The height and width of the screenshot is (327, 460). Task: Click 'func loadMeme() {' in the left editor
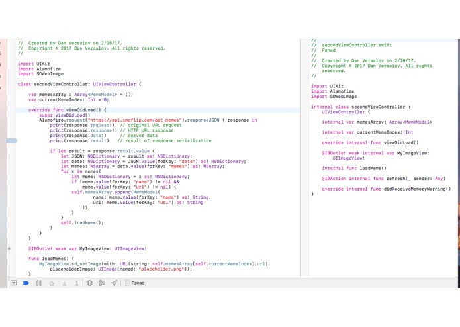pyautogui.click(x=52, y=259)
